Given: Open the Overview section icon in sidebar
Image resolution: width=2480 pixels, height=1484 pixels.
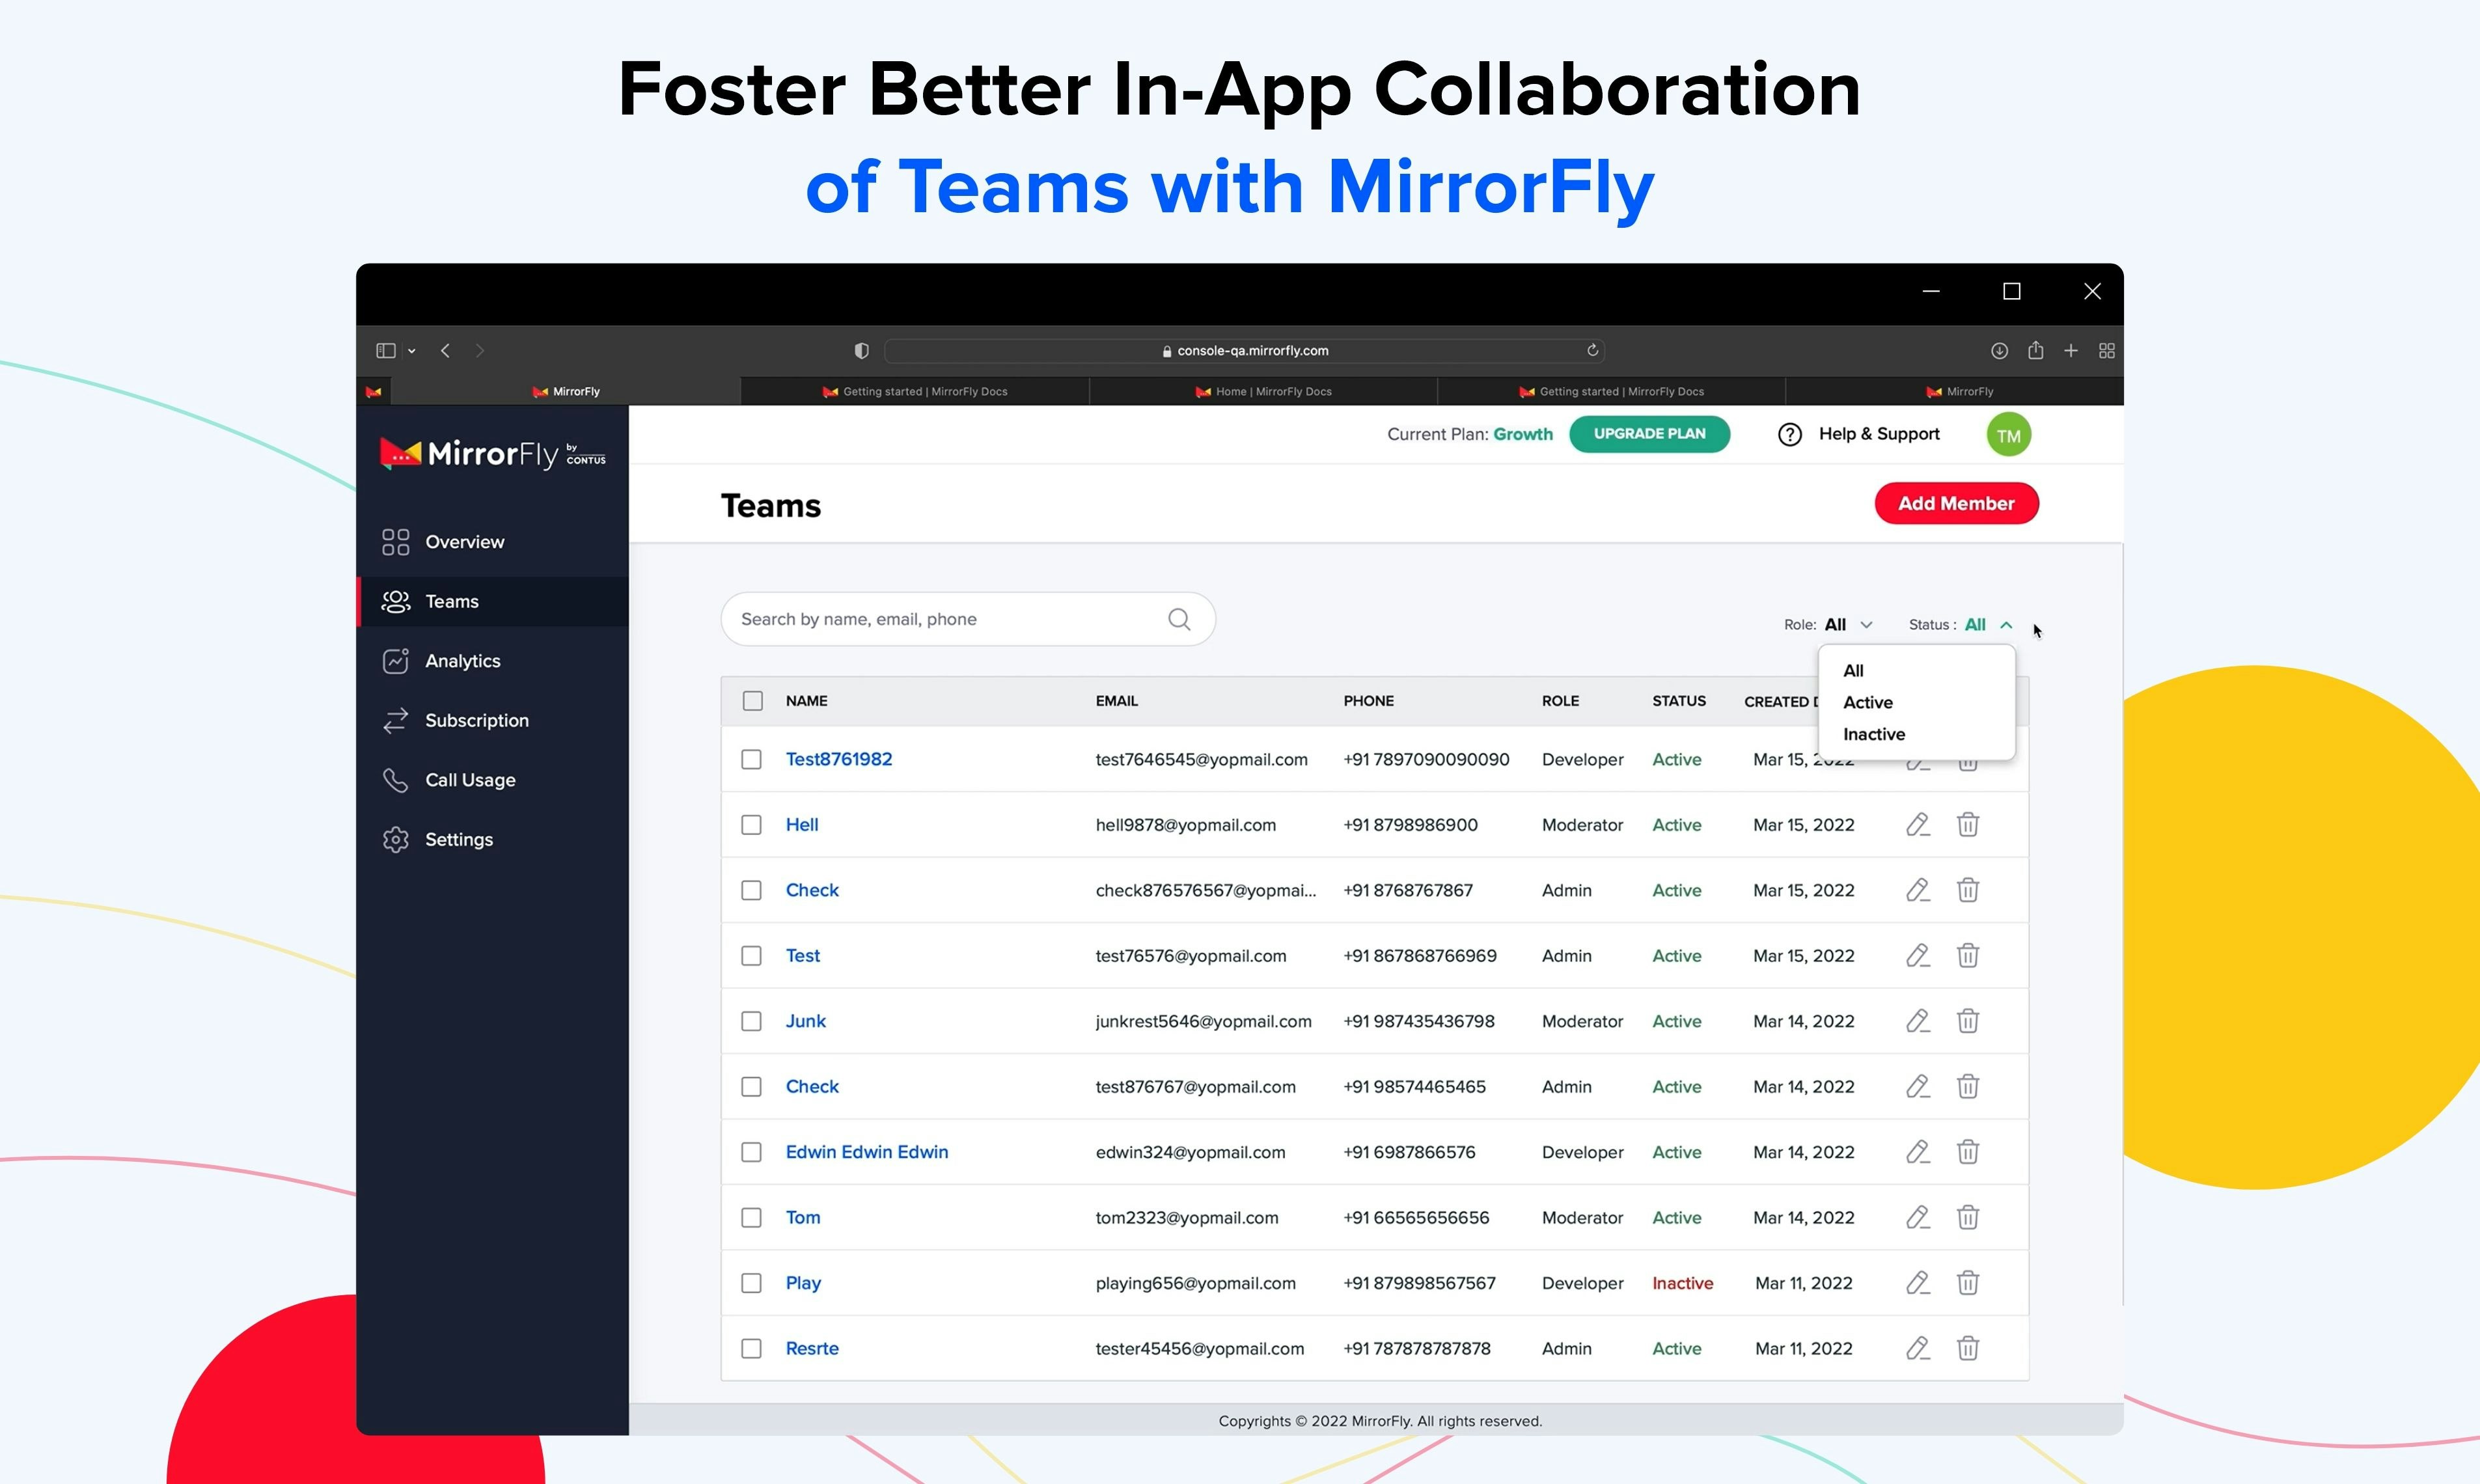Looking at the screenshot, I should pos(395,541).
